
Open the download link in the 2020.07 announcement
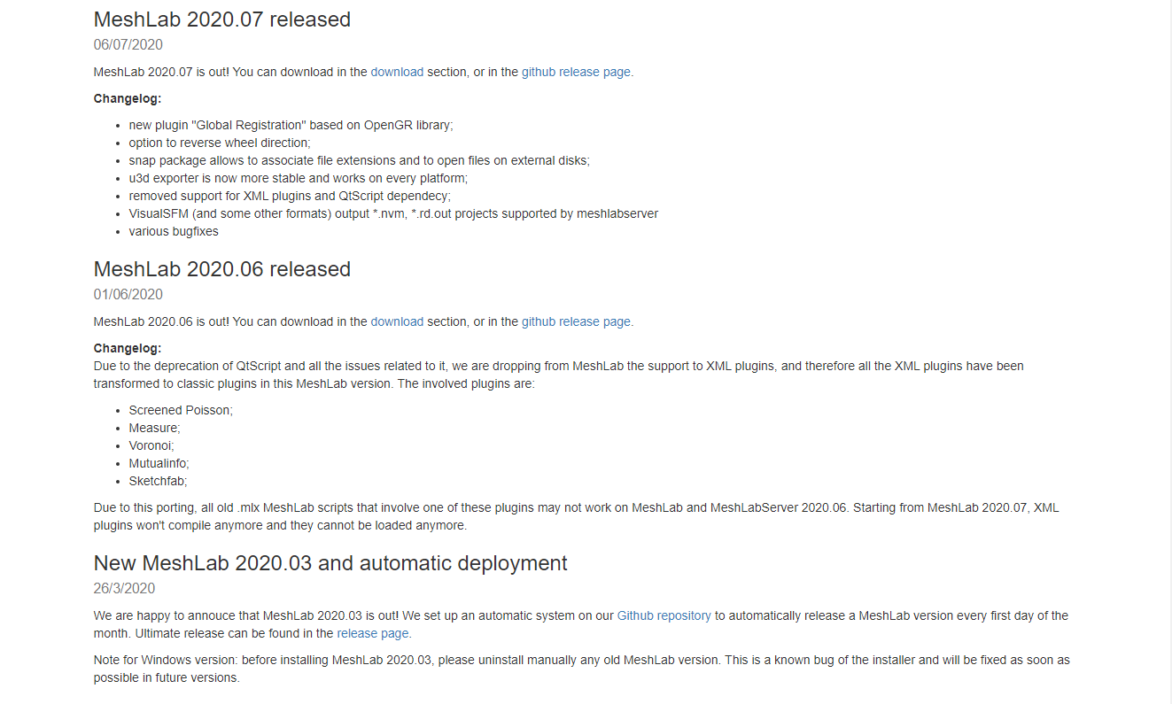tap(397, 73)
